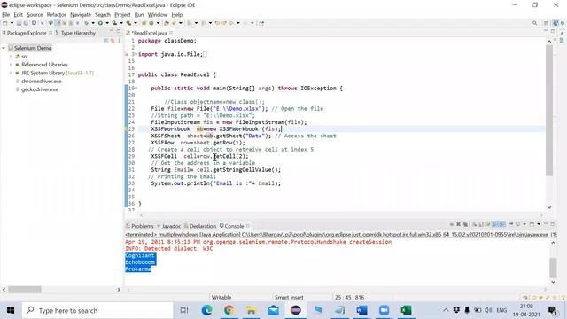The width and height of the screenshot is (567, 319).
Task: Click Remove All Terminated Launches icon
Action: (465, 224)
